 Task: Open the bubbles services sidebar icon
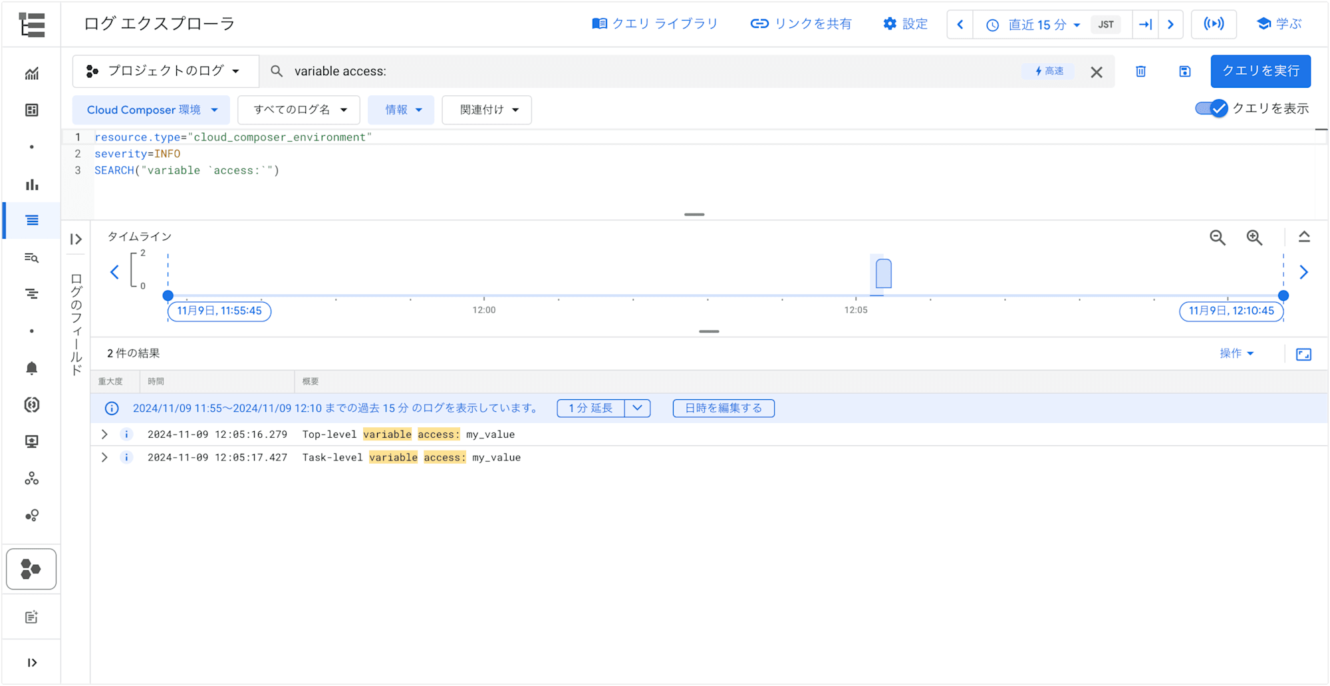click(x=32, y=515)
